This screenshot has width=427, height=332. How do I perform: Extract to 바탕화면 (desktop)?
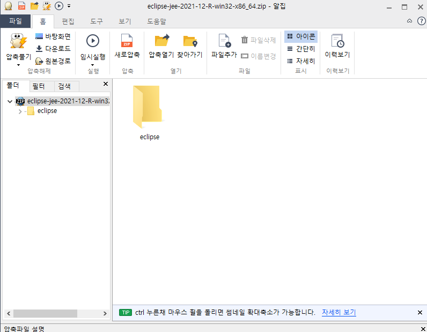[x=53, y=36]
